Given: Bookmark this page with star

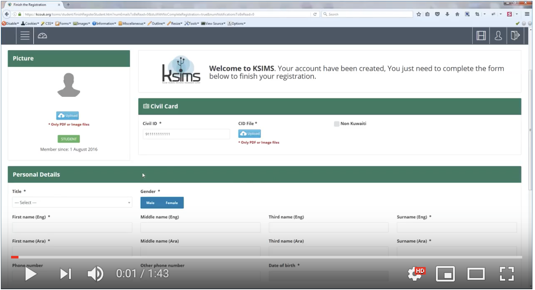Looking at the screenshot, I should coord(419,14).
